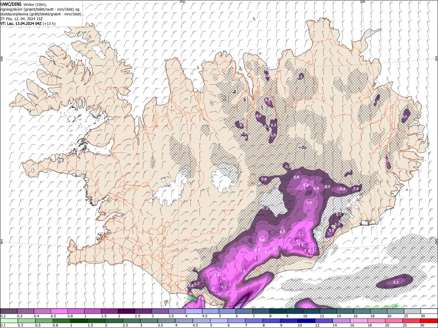Pick the darkest purple top legend swatch labeled 2
The height and width of the screenshot is (328, 438).
point(126,311)
